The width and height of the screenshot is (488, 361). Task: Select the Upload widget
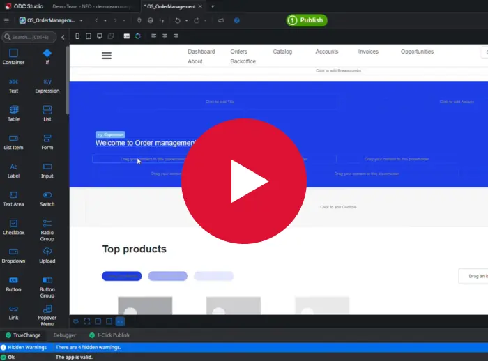(x=47, y=255)
